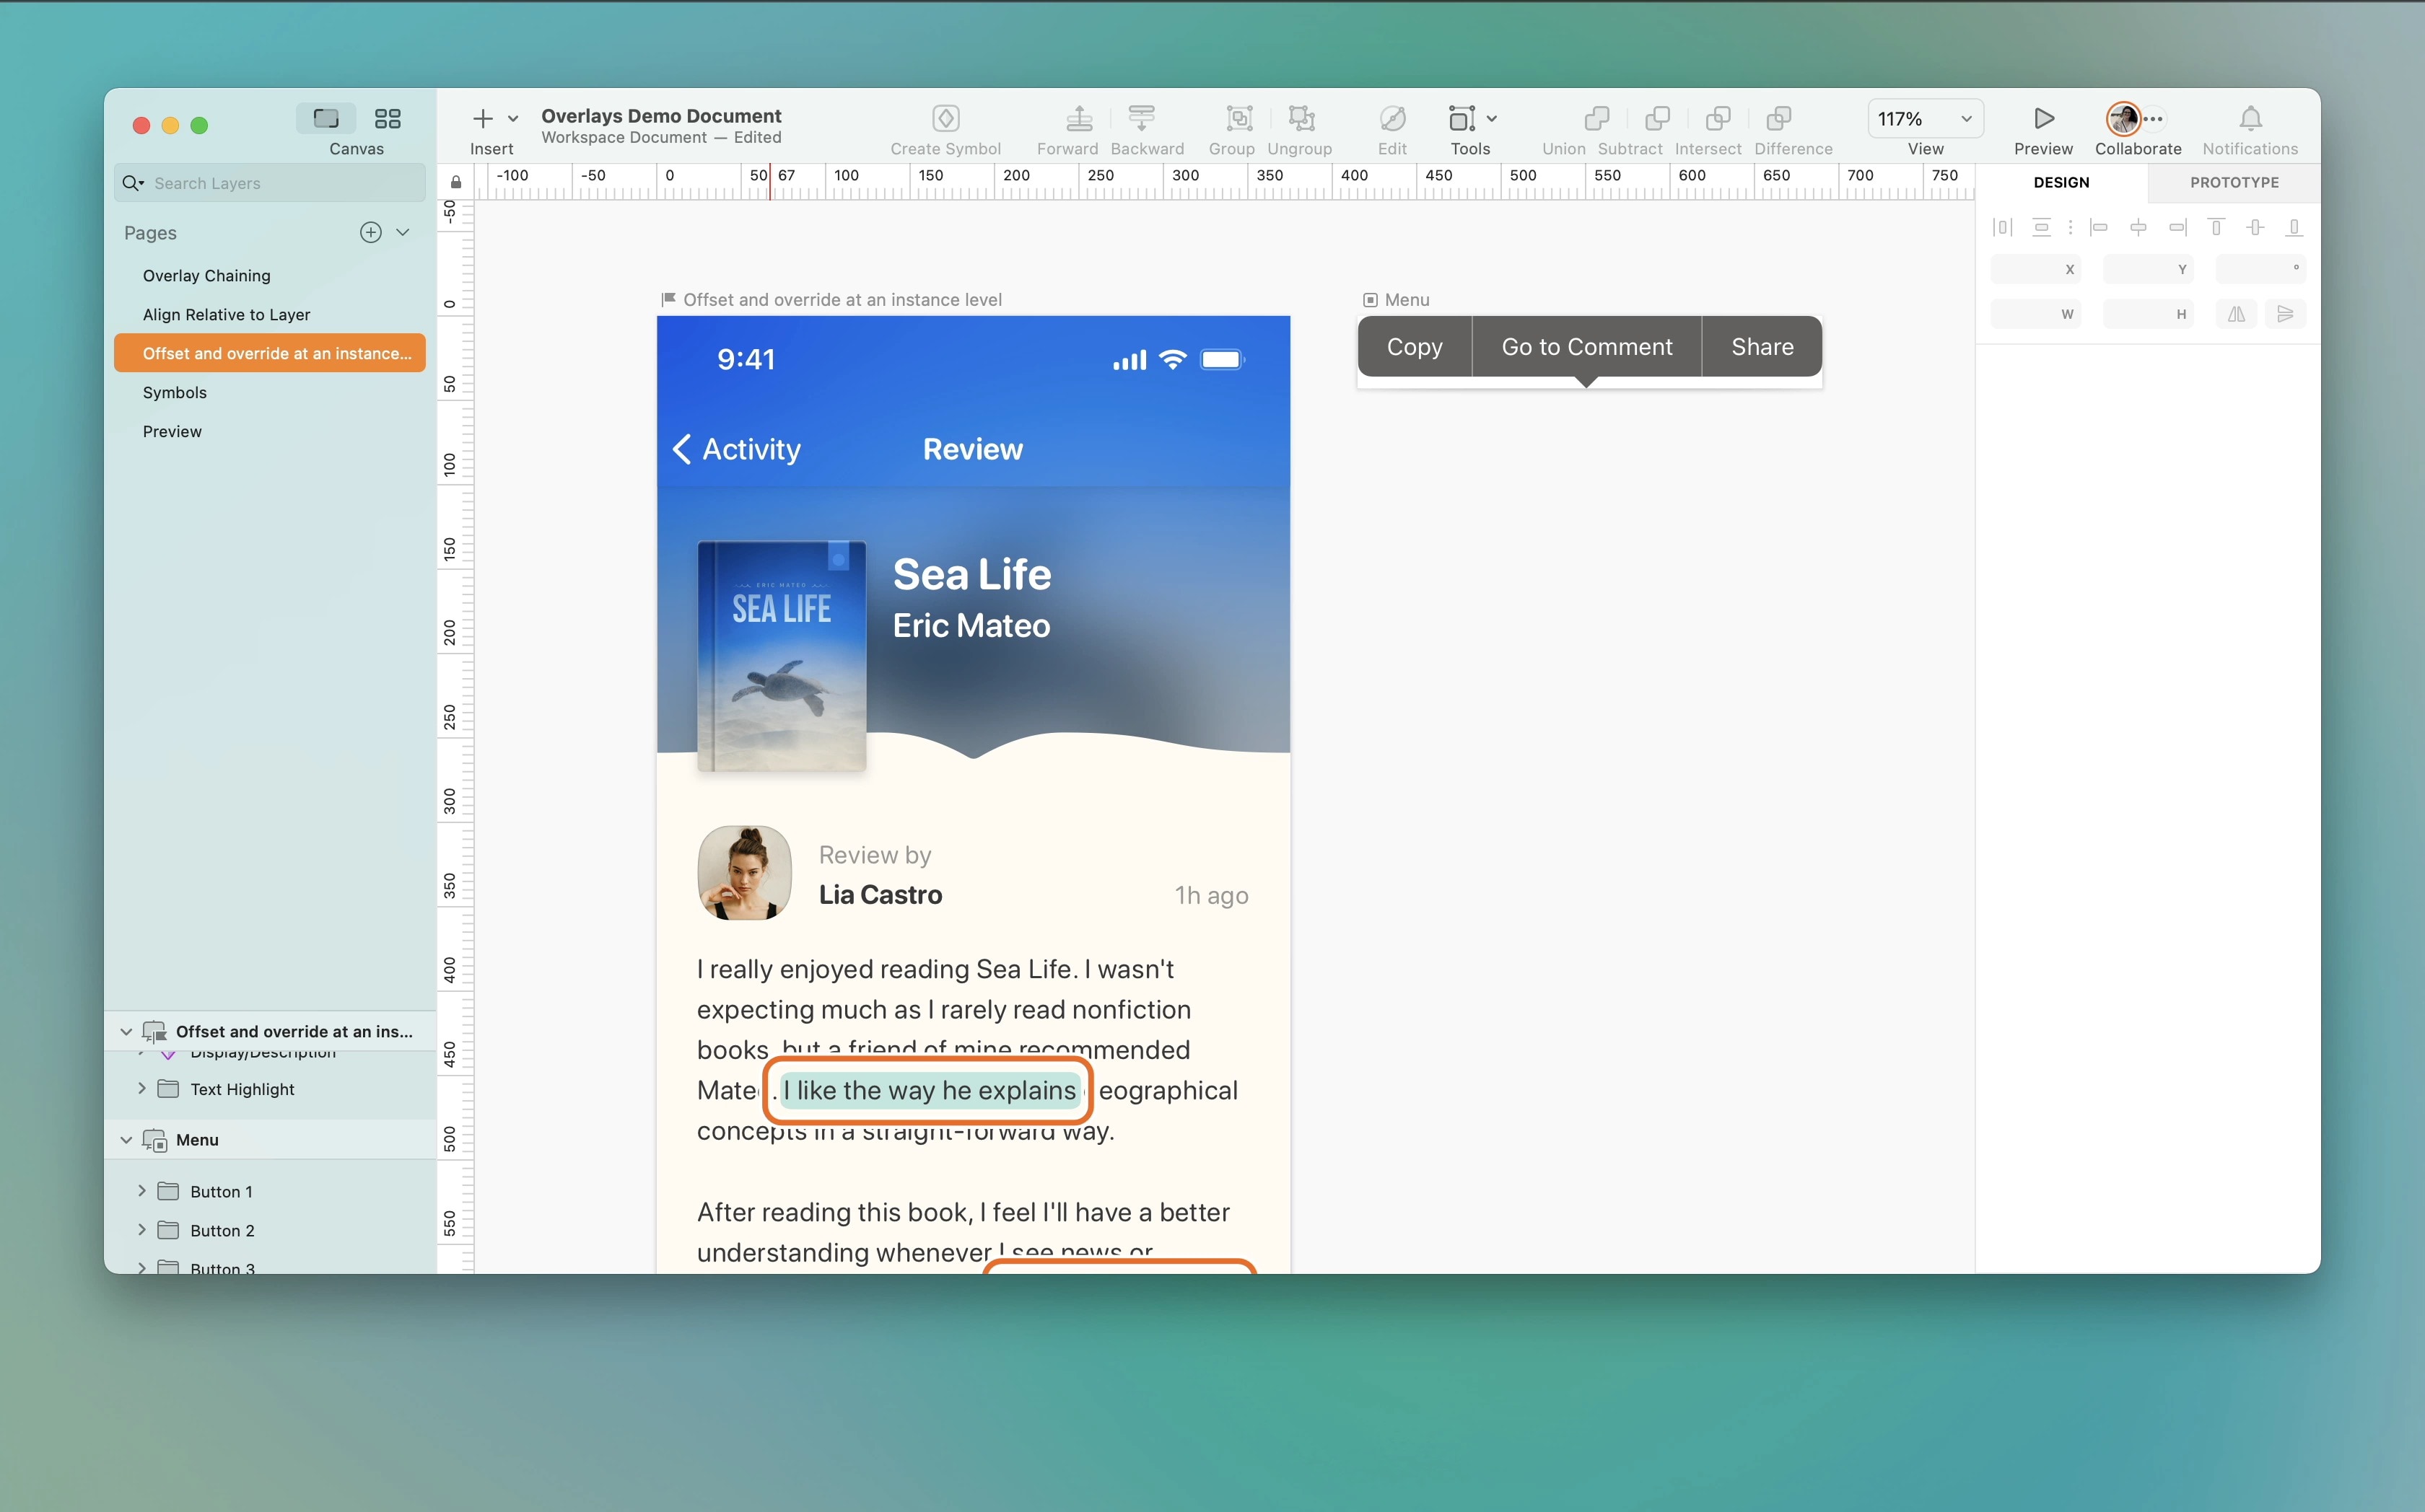Click the Search Layers field
Screen dimensions: 2425x1512
click(x=270, y=183)
